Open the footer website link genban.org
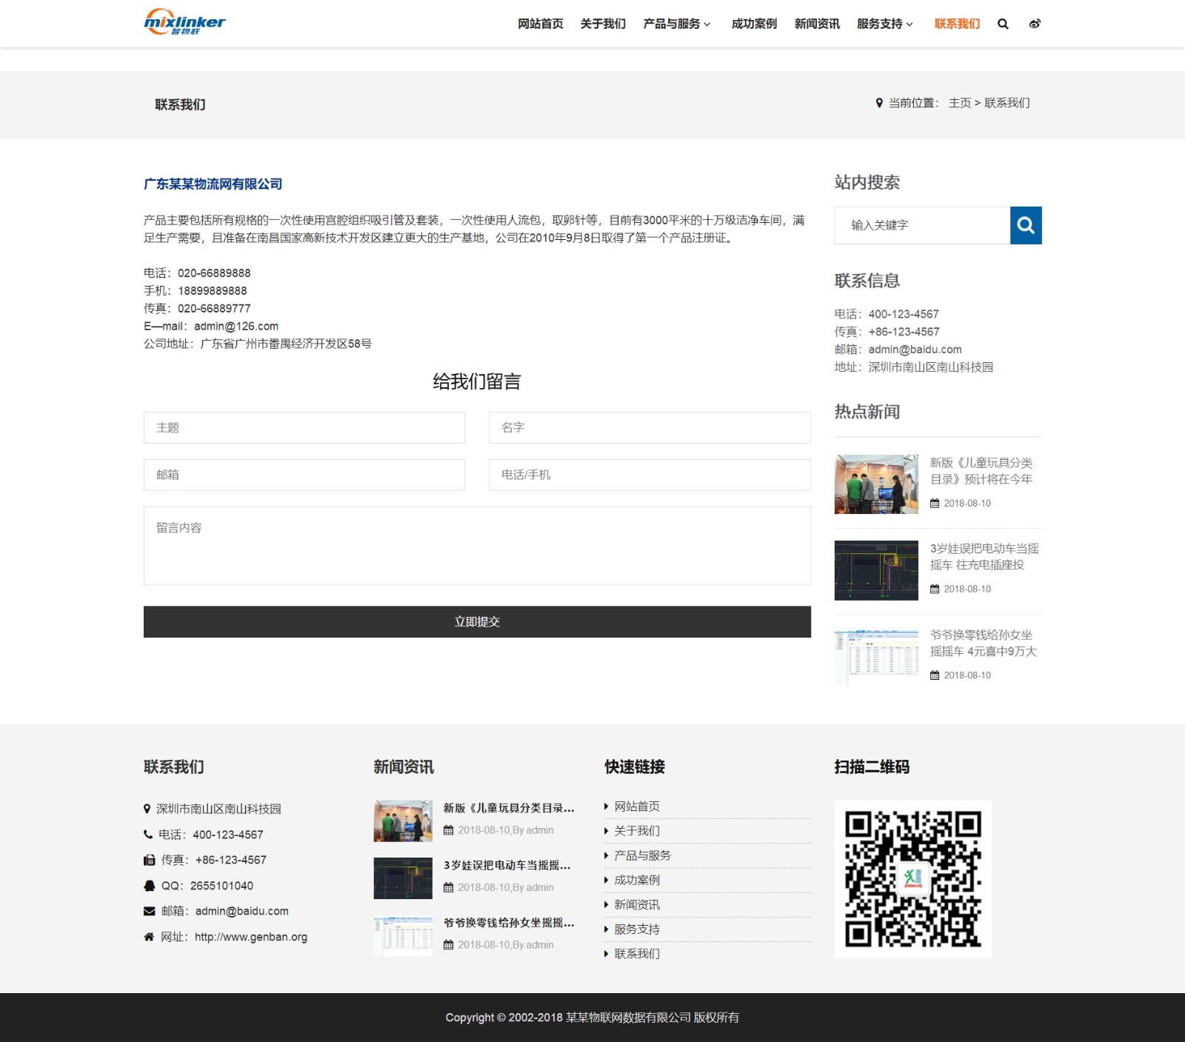 [x=250, y=937]
